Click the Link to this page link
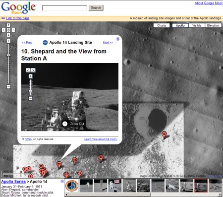Image resolution: width=223 pixels, height=197 pixels. click(x=18, y=18)
